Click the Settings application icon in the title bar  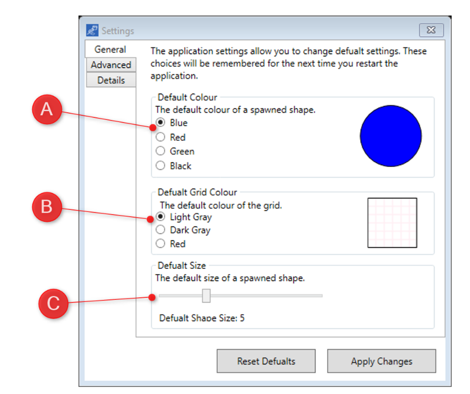(92, 30)
